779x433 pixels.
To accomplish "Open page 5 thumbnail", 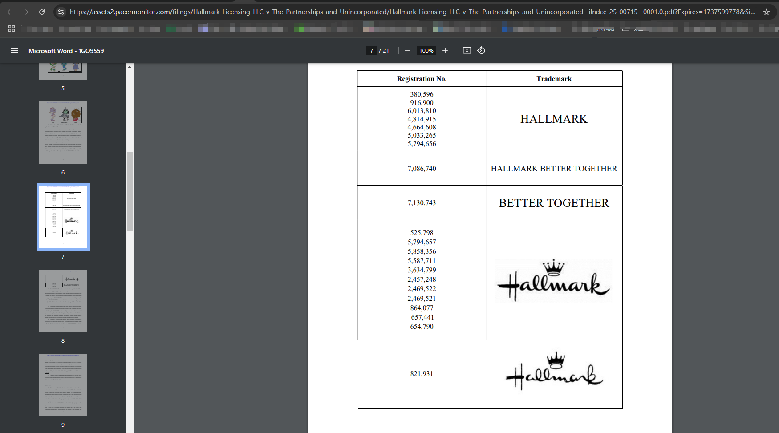I will coord(63,71).
